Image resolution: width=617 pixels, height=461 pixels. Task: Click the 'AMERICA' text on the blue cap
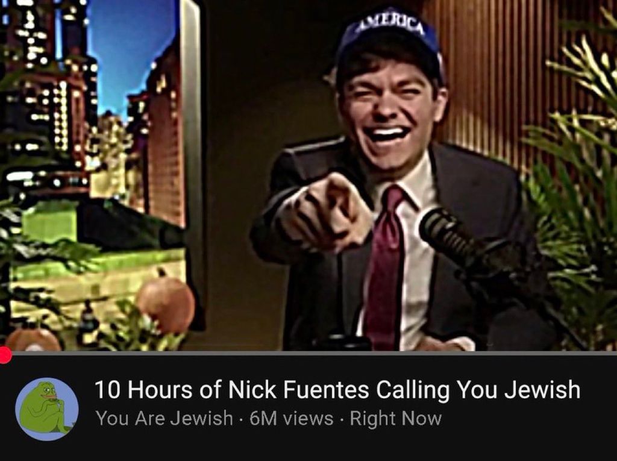point(391,24)
